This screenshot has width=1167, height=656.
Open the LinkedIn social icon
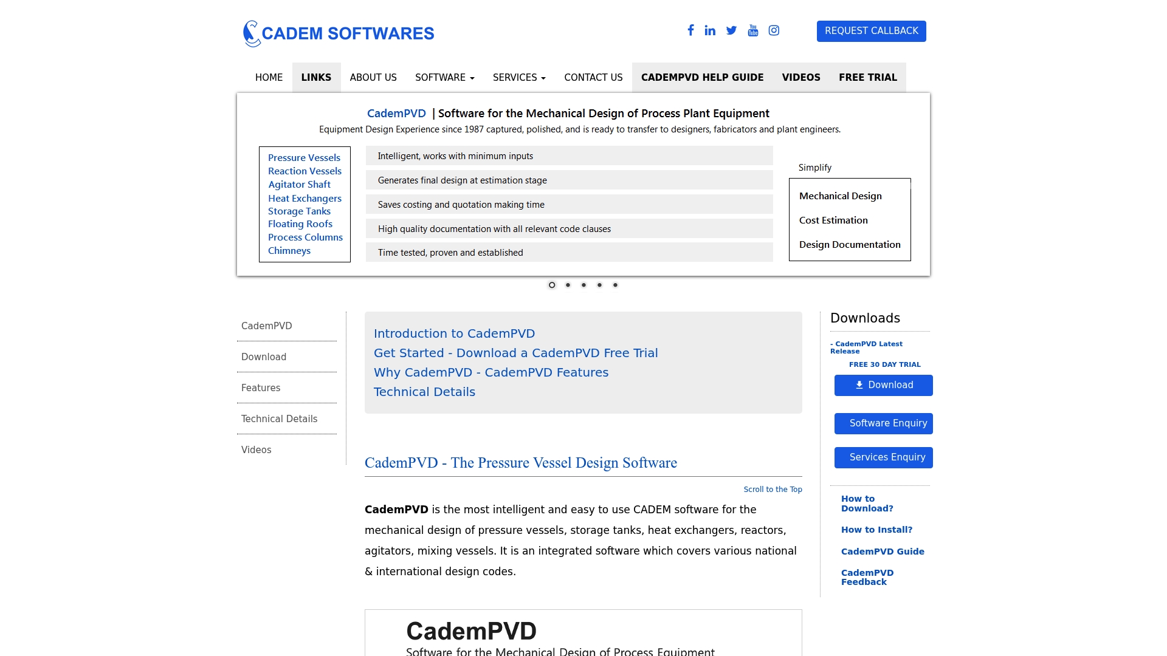pos(710,30)
